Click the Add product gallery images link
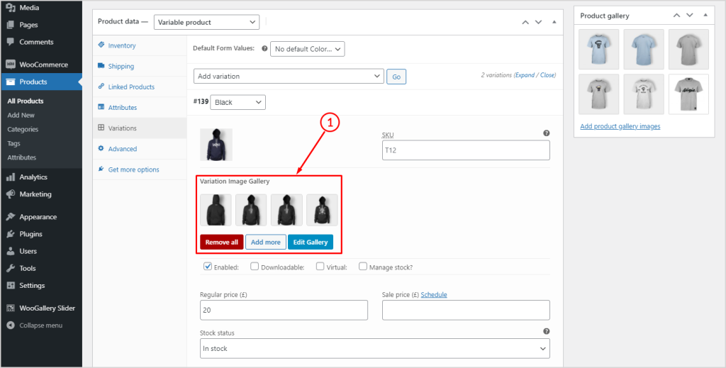726x368 pixels. point(620,126)
